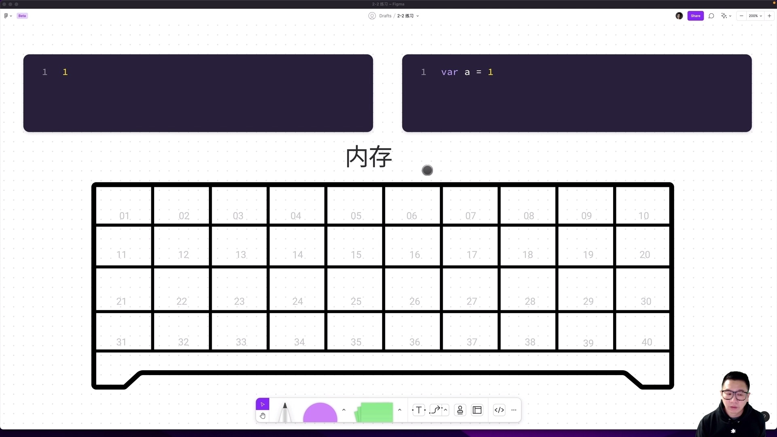The height and width of the screenshot is (437, 777).
Task: Click memory cell 22
Action: click(182, 290)
